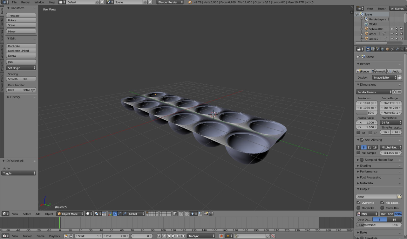
Task: Select the translate manipulator arrow icon
Action: coord(115,214)
